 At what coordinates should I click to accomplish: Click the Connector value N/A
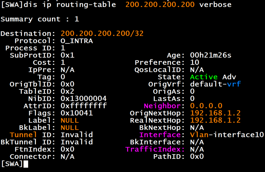click(x=68, y=156)
